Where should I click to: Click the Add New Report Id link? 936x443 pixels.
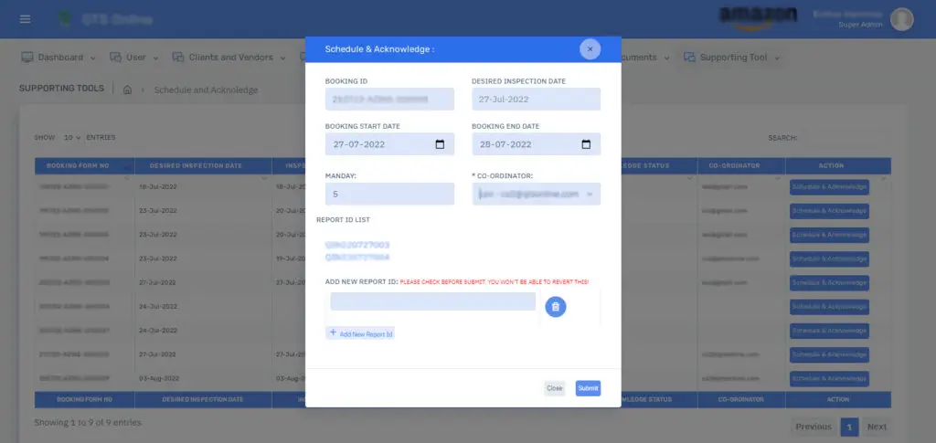click(x=361, y=334)
